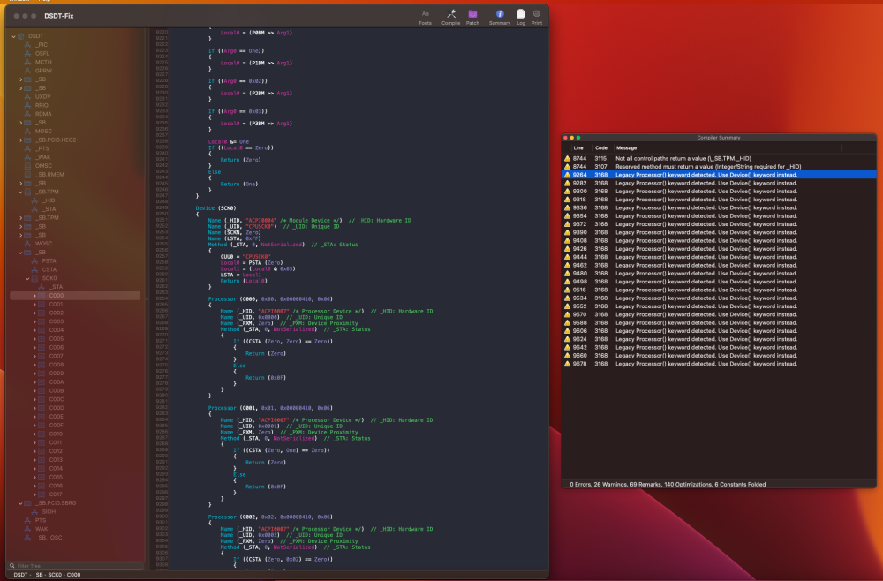Select MOSC in the tree
Viewport: 883px width, 581px height.
(43, 132)
